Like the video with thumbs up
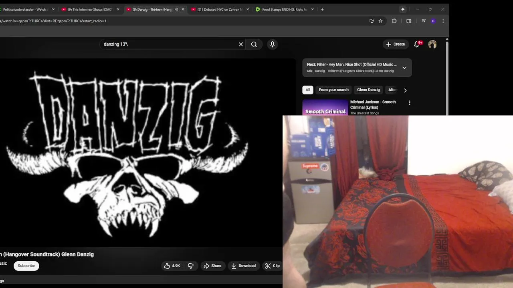The height and width of the screenshot is (288, 513). coord(172,266)
